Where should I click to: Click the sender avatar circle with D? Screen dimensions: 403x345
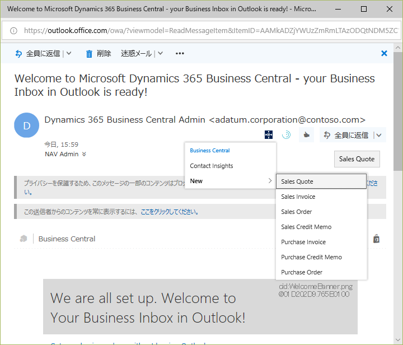(27, 126)
